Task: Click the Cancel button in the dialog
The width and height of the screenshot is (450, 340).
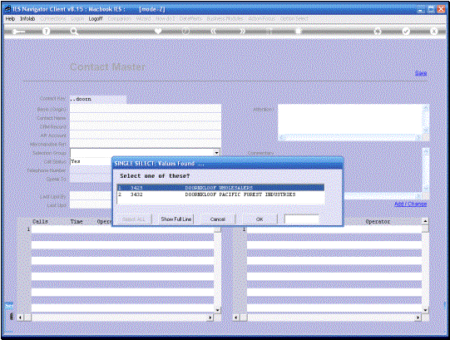Action: (218, 219)
